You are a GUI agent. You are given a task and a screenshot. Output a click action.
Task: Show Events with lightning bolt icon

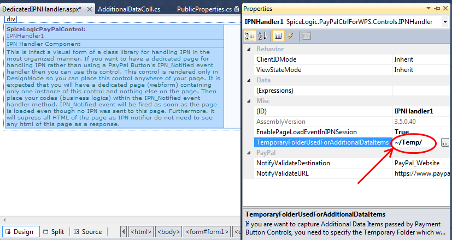[x=290, y=35]
